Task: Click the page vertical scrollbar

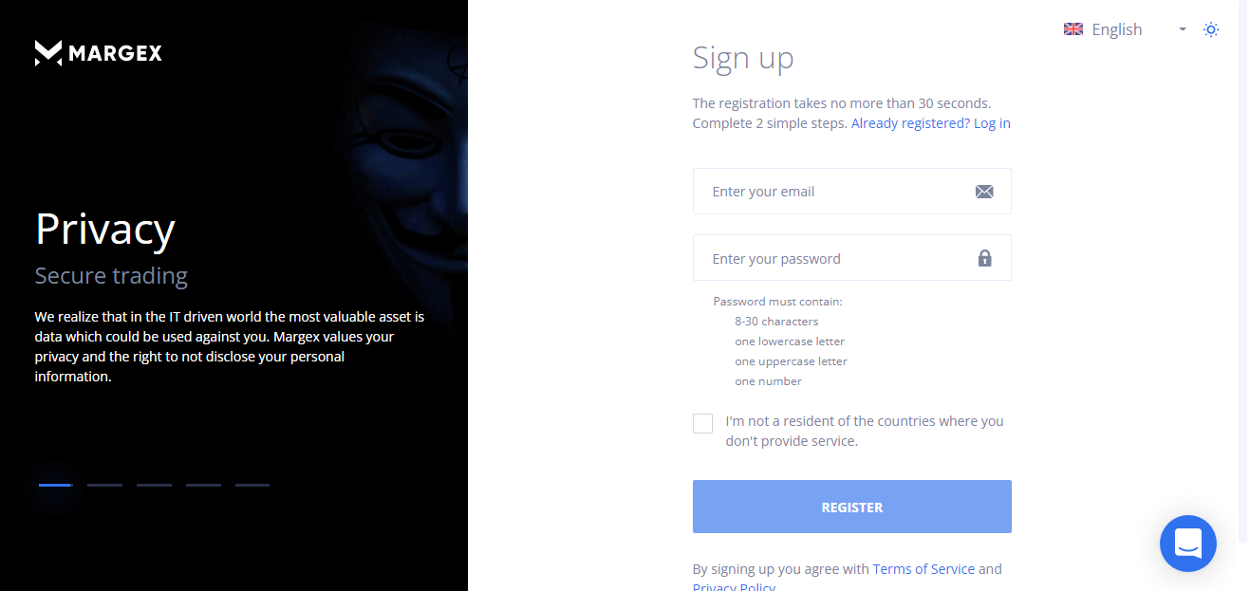Action: (1243, 285)
